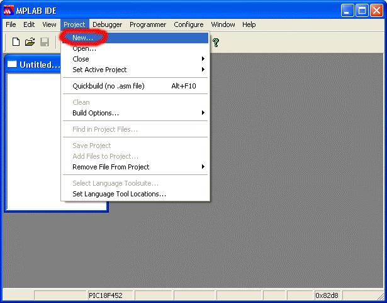The image size is (387, 303).
Task: Click the Help question mark icon
Action: pos(216,42)
